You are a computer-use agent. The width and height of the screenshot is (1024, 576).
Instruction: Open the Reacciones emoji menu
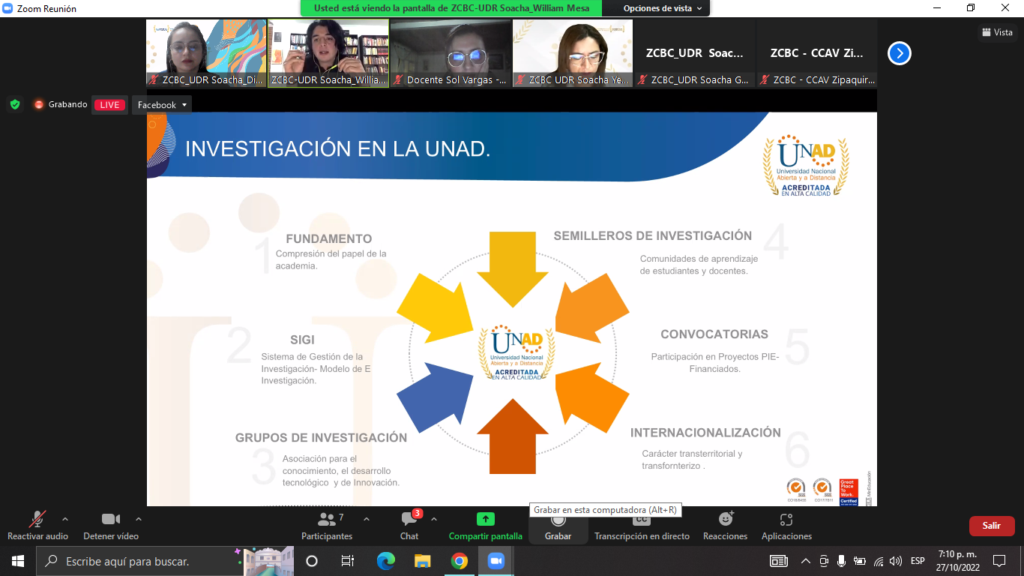pyautogui.click(x=725, y=526)
